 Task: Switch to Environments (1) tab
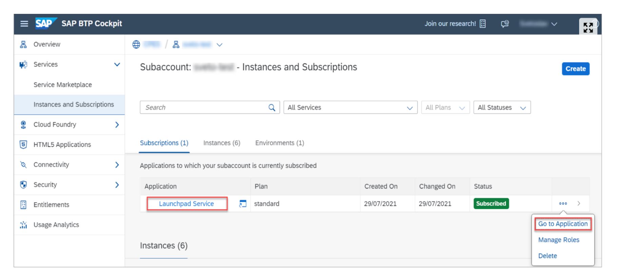click(x=280, y=143)
